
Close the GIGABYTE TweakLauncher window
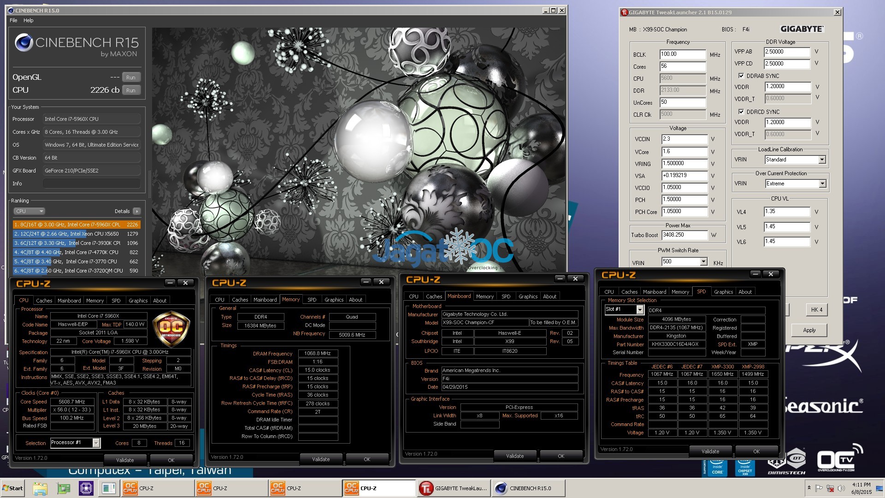coord(837,12)
